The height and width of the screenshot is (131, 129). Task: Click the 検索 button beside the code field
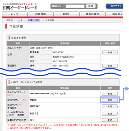pyautogui.click(x=91, y=6)
